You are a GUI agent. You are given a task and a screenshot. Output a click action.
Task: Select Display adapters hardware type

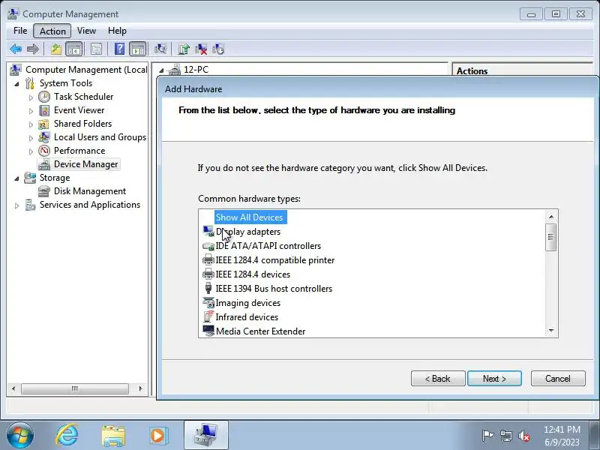coord(248,232)
